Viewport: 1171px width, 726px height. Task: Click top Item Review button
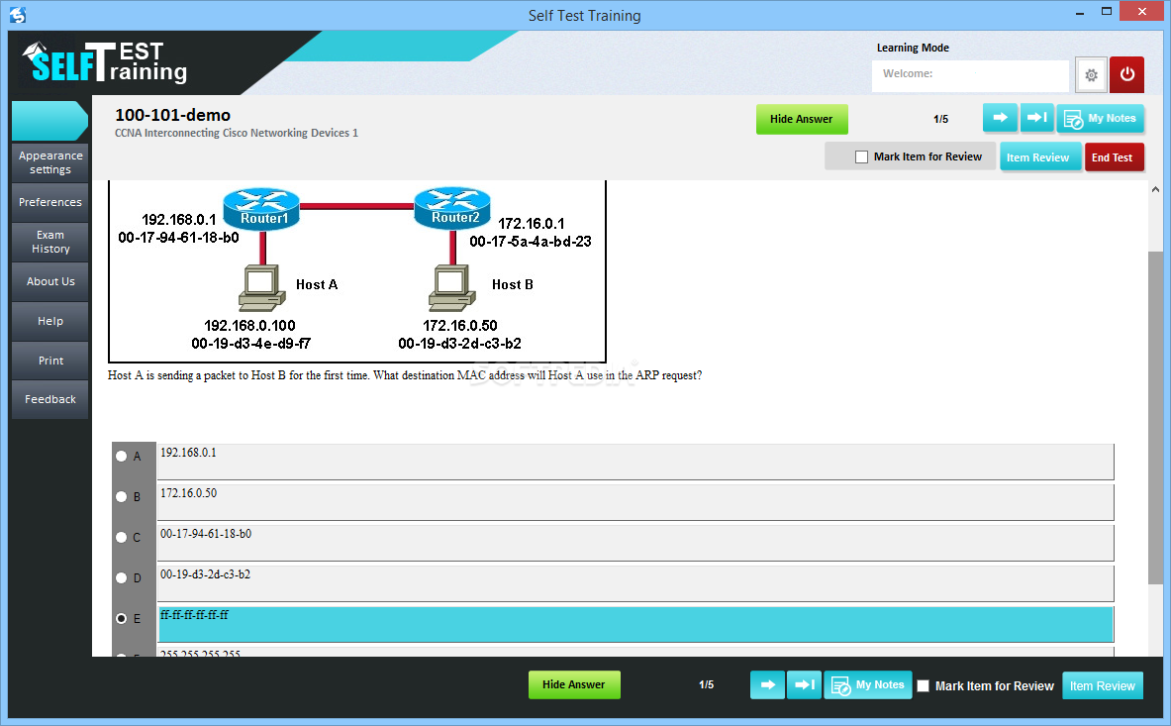[1038, 157]
